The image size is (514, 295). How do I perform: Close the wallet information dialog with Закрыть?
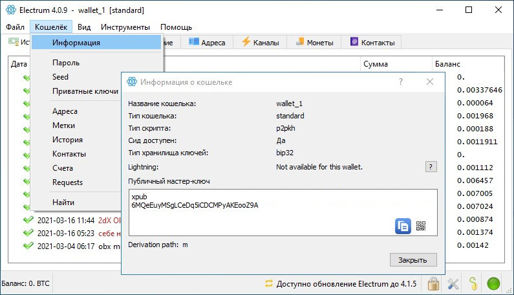pyautogui.click(x=413, y=260)
